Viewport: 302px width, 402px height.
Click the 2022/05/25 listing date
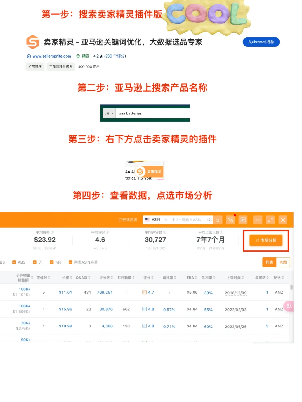tap(236, 327)
